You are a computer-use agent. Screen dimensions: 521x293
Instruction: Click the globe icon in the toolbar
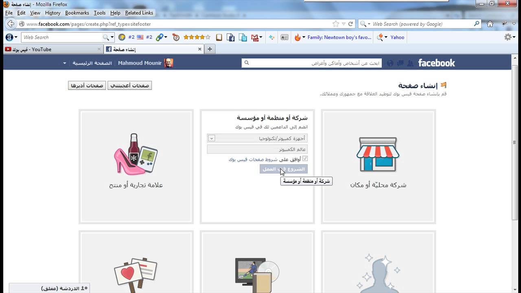[x=121, y=37]
